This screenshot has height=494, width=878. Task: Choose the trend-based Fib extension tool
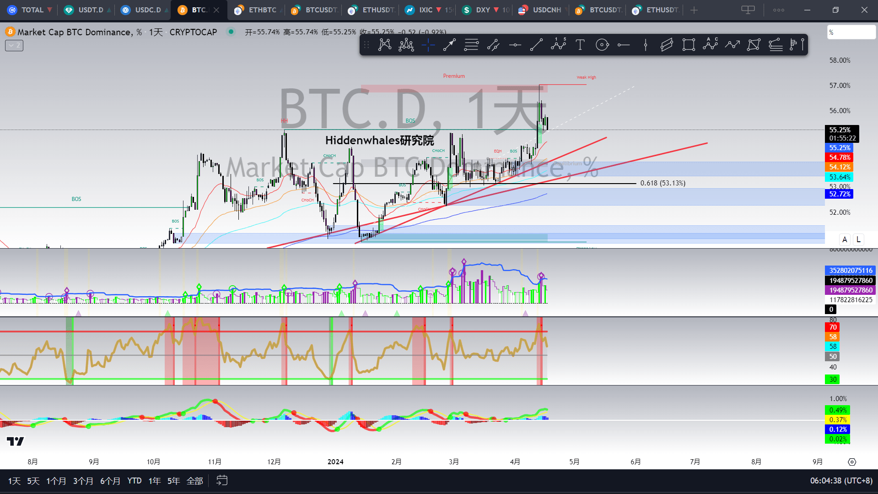(x=776, y=45)
